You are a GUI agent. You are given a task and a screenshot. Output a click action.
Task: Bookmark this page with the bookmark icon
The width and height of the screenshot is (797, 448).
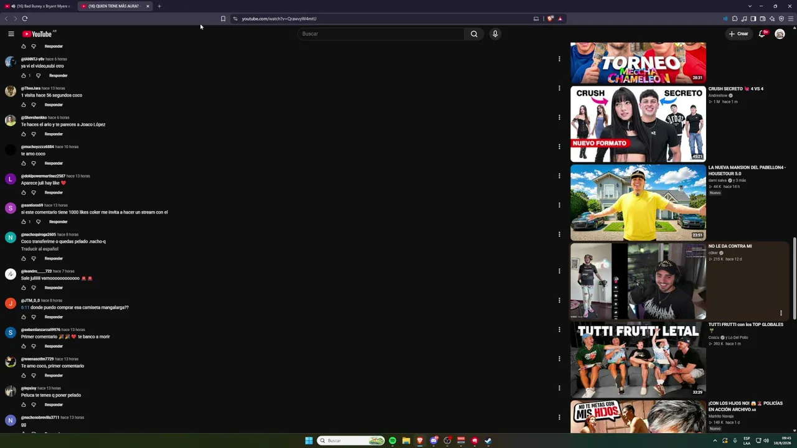coord(223,19)
